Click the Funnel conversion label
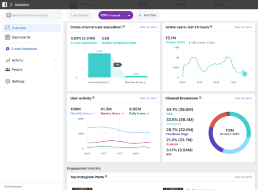This screenshot has height=190, width=258. pyautogui.click(x=84, y=43)
